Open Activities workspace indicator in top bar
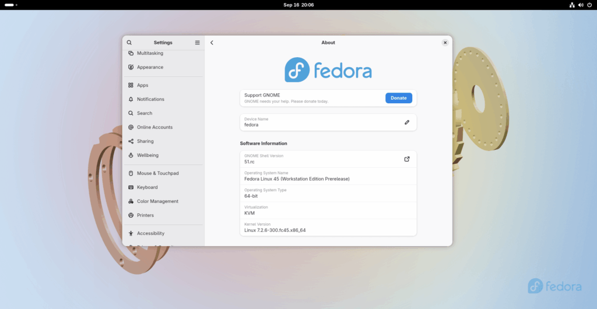This screenshot has width=597, height=309. coord(11,5)
